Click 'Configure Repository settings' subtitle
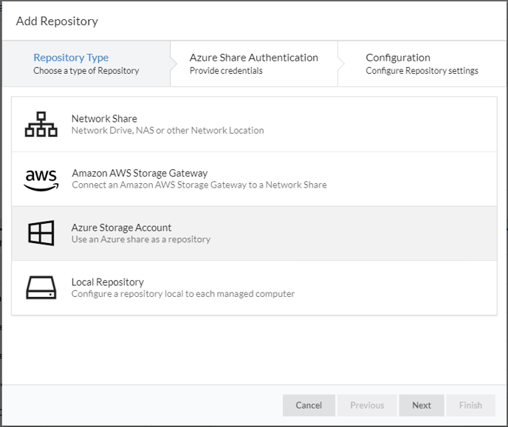508x427 pixels. pyautogui.click(x=422, y=71)
